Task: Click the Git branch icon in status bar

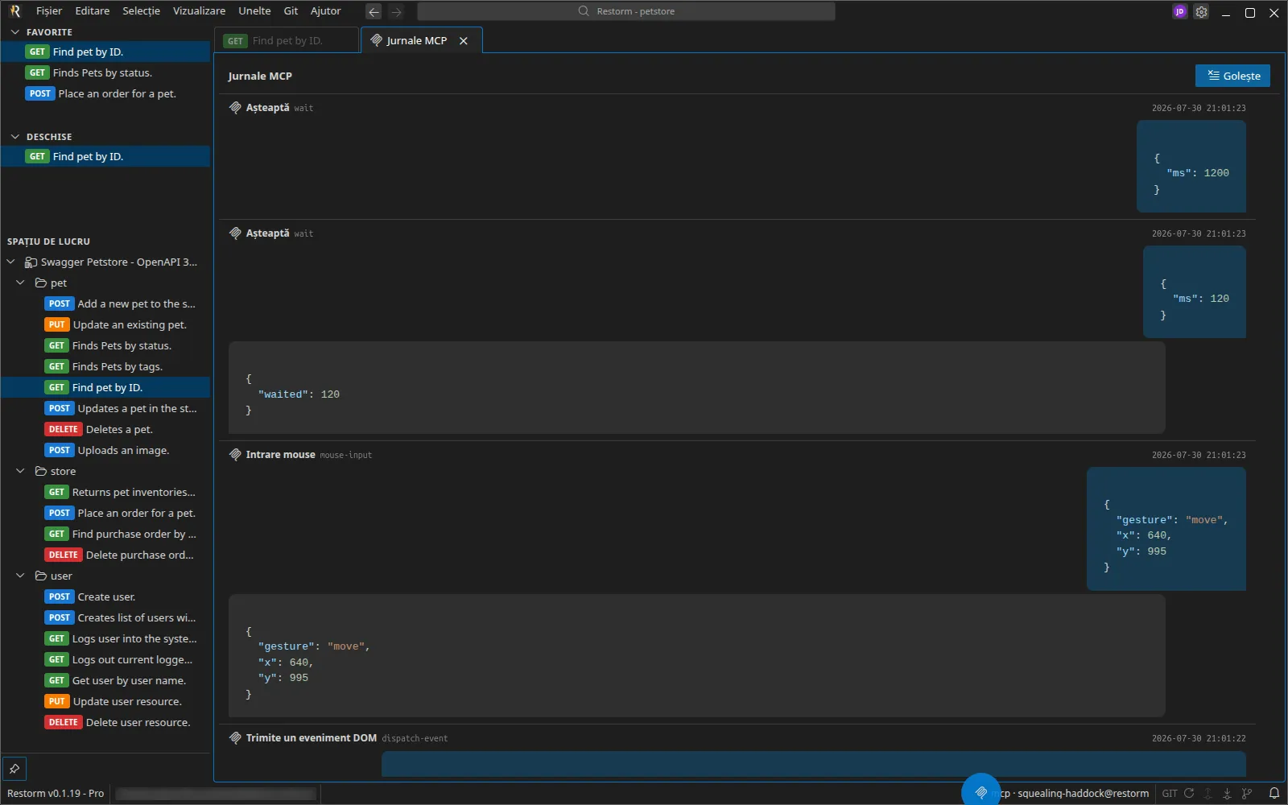Action: [1247, 793]
